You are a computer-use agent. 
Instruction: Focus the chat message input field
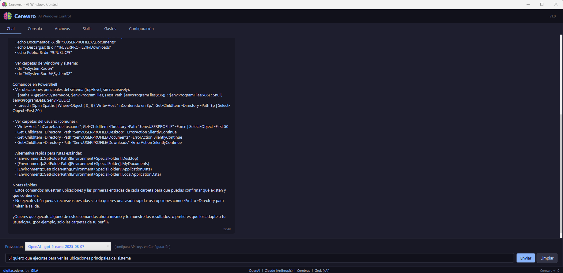(x=259, y=258)
